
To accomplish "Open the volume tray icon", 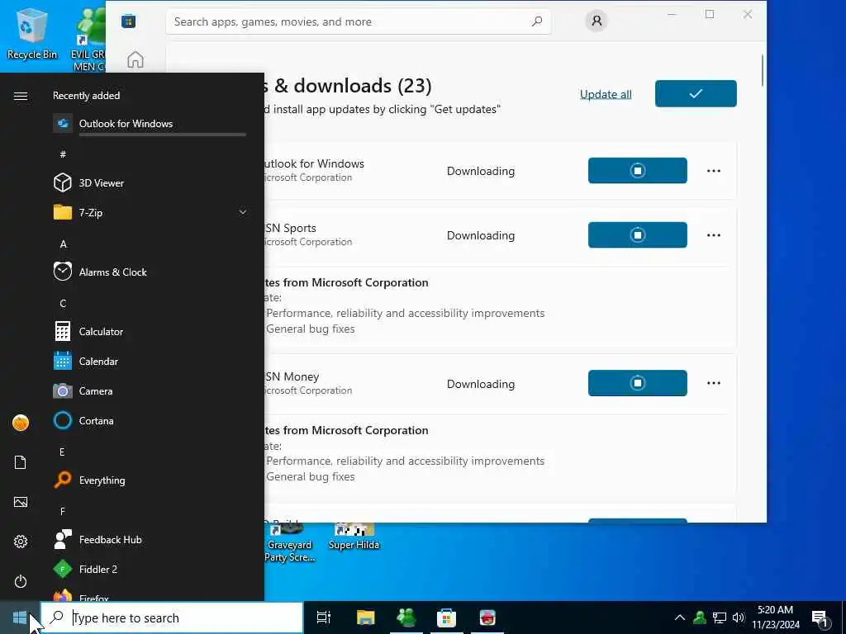I will click(x=739, y=617).
